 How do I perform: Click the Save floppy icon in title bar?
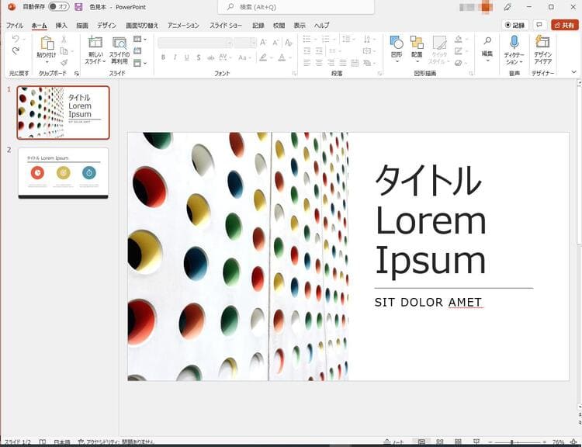[78, 7]
